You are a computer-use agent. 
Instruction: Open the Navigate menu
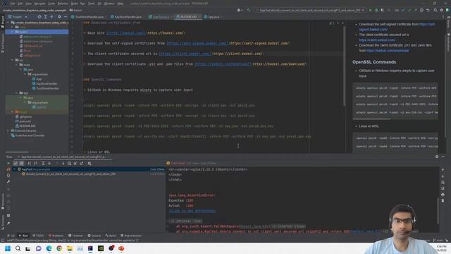39,4
